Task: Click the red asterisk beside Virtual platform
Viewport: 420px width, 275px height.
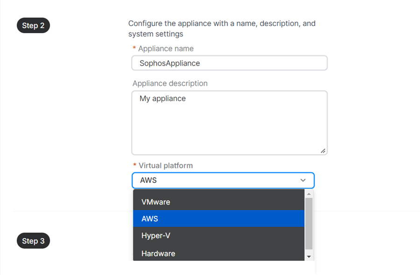Action: tap(134, 165)
